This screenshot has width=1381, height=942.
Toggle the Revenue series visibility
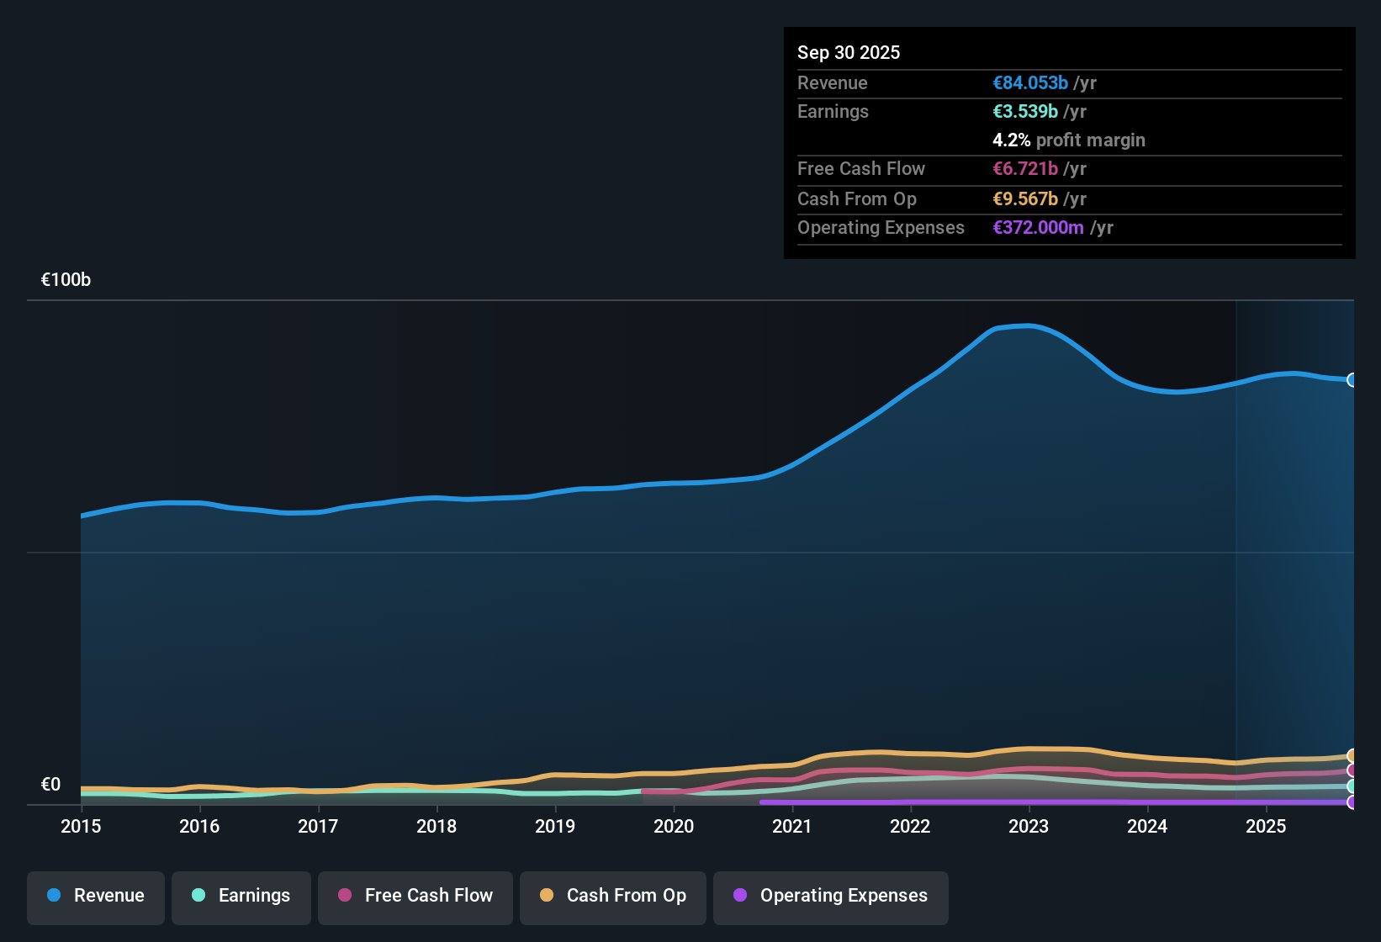point(95,896)
